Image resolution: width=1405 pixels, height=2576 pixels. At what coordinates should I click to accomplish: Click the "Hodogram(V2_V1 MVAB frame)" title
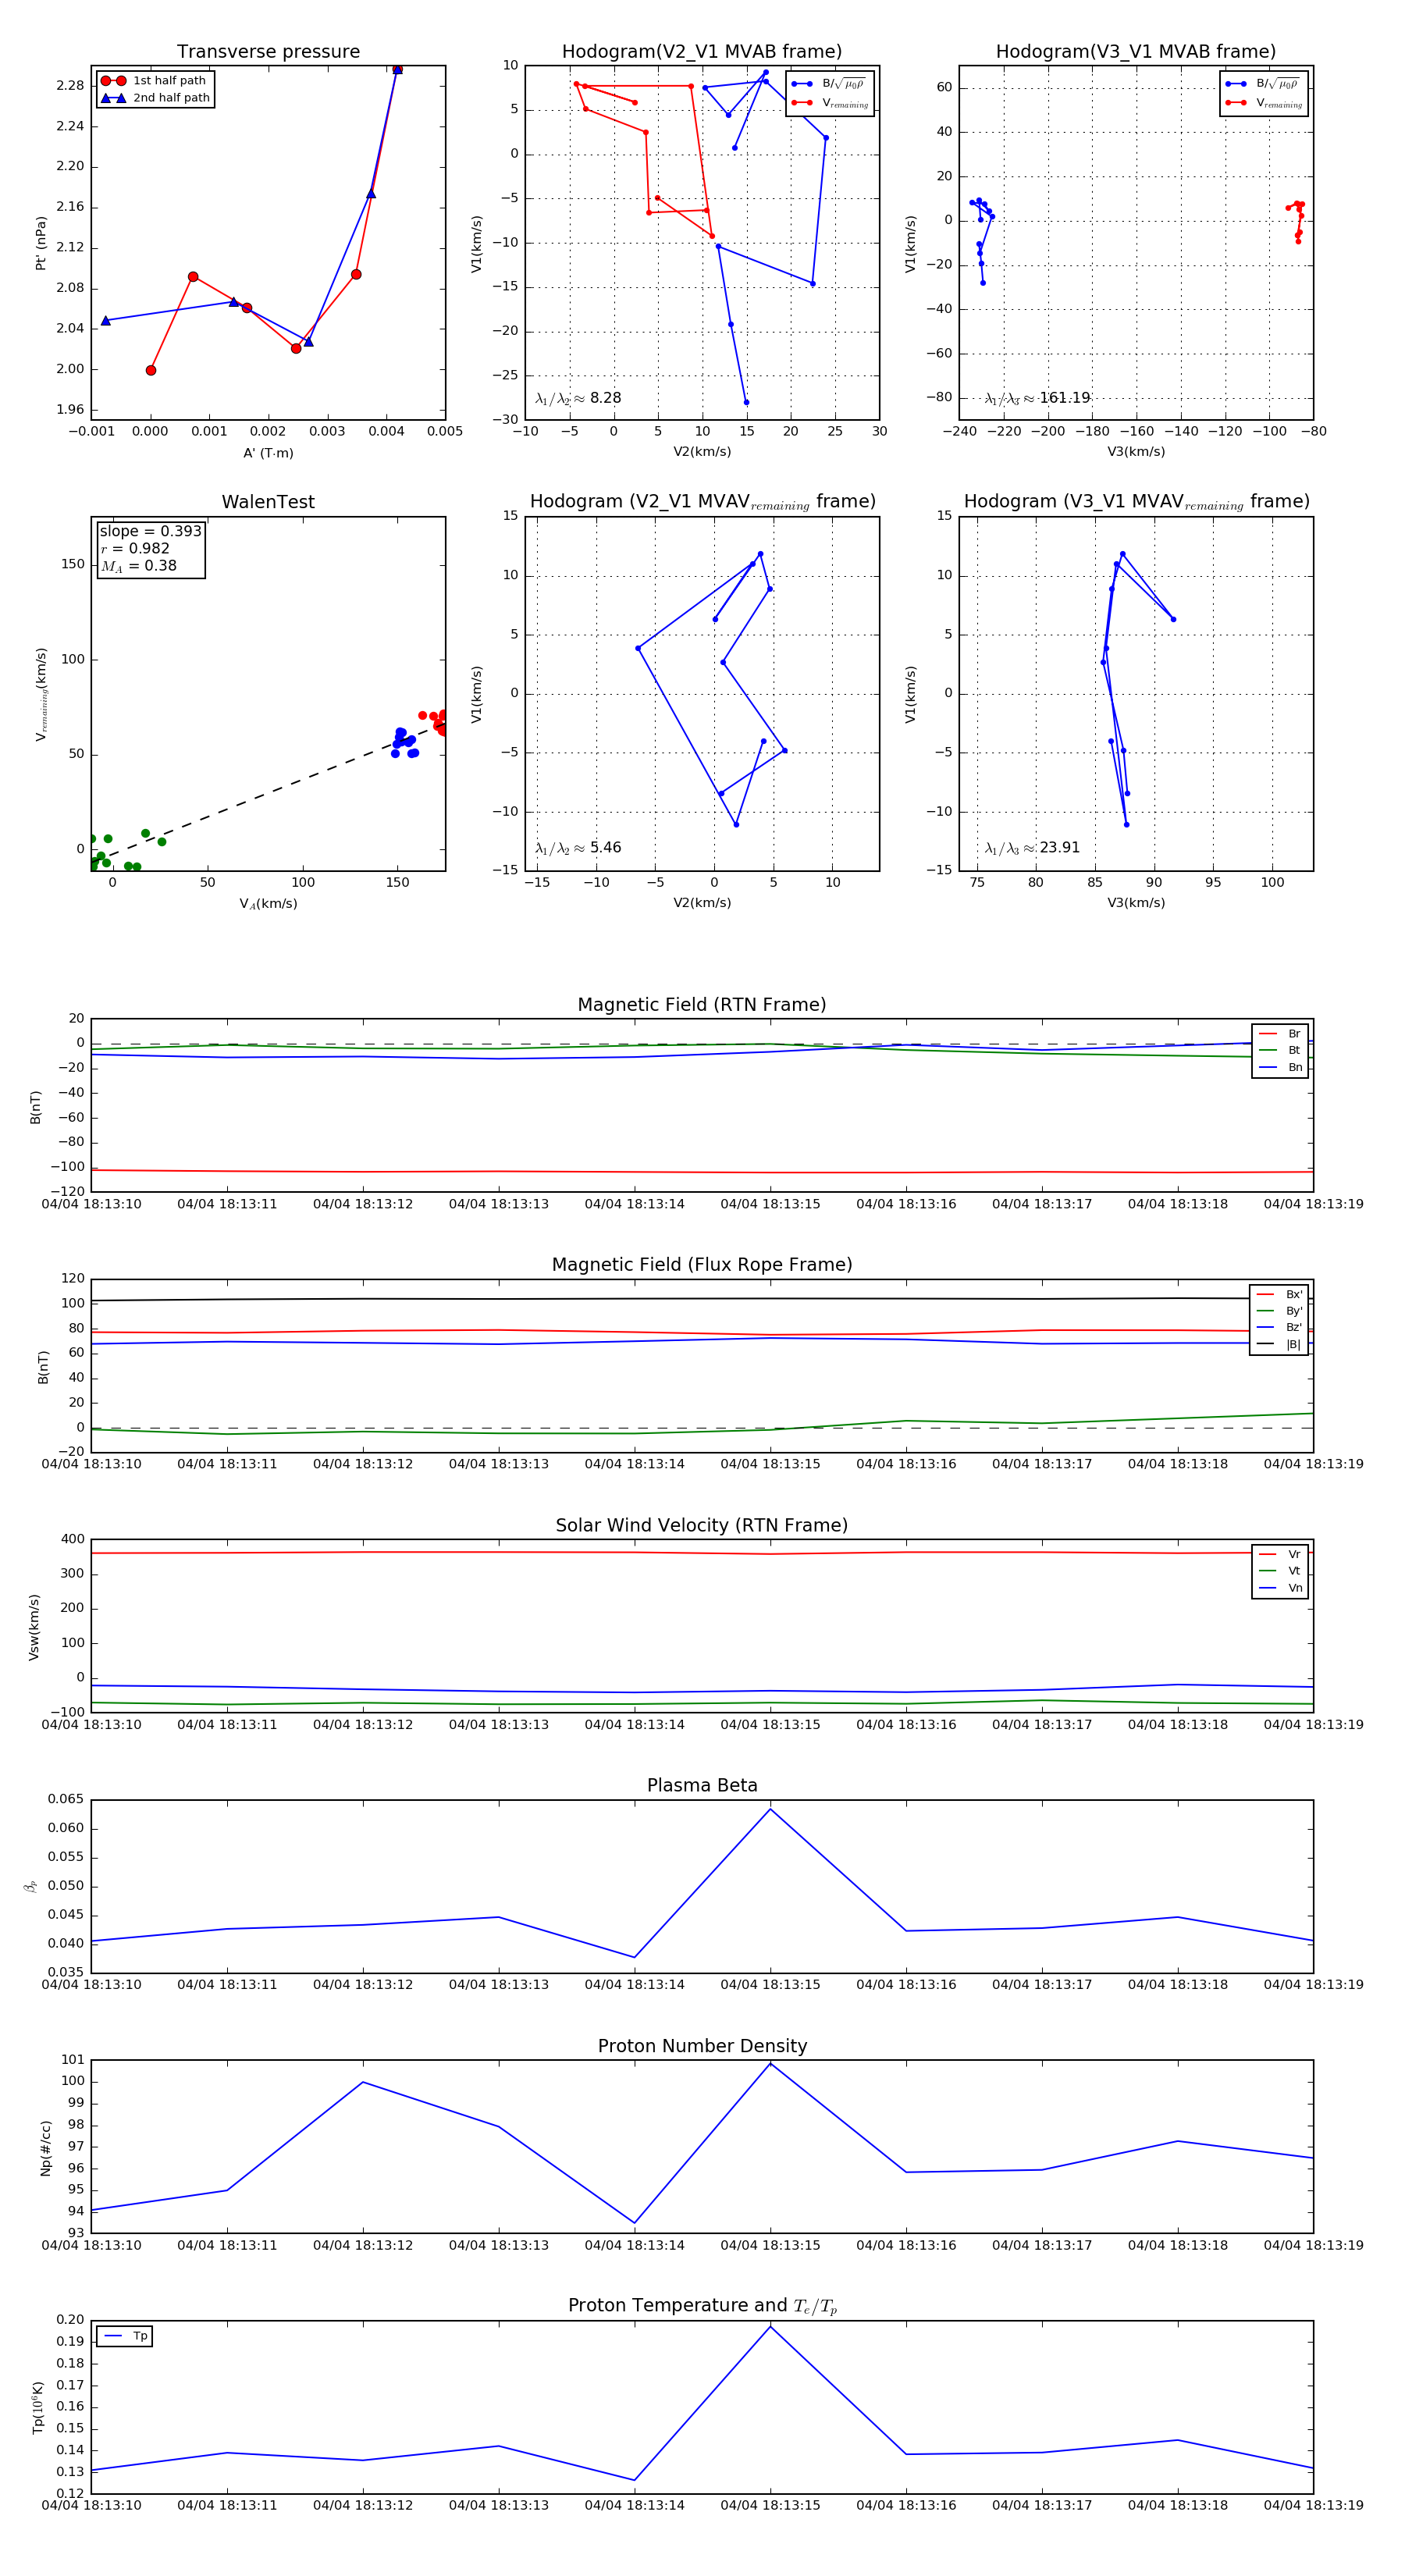click(702, 52)
